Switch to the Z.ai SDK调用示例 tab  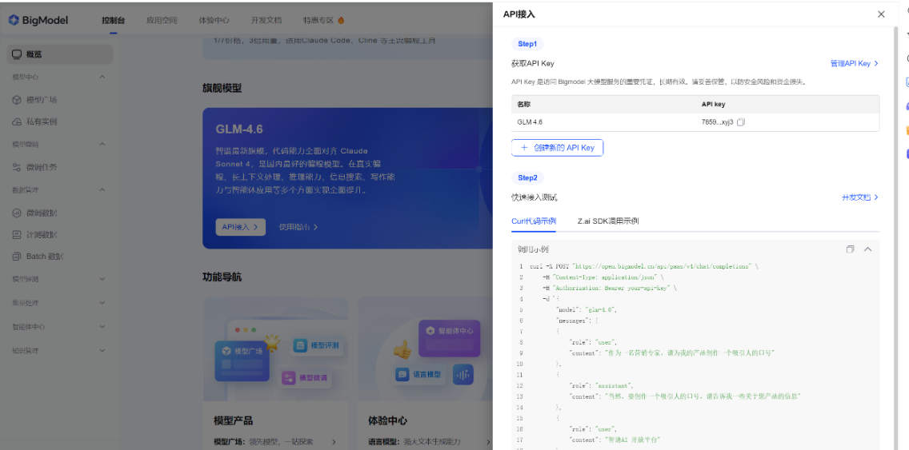(608, 221)
